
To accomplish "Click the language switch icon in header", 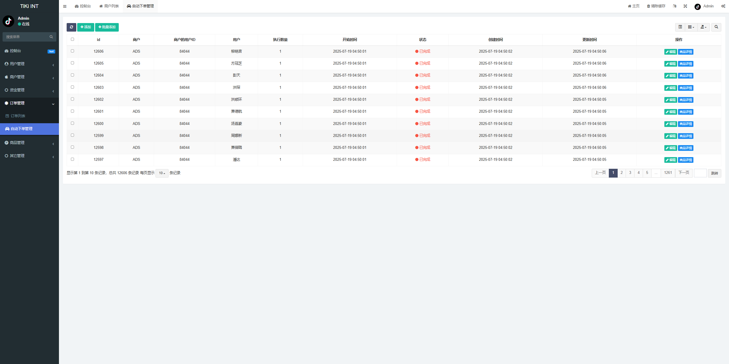I will pyautogui.click(x=675, y=6).
